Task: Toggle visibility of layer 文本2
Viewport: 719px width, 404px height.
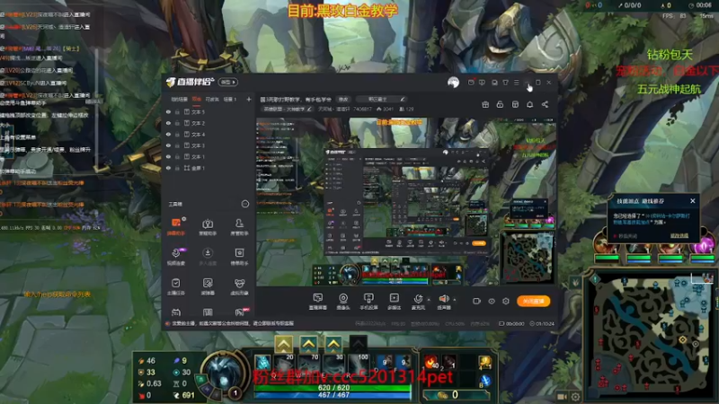Action: coord(168,123)
